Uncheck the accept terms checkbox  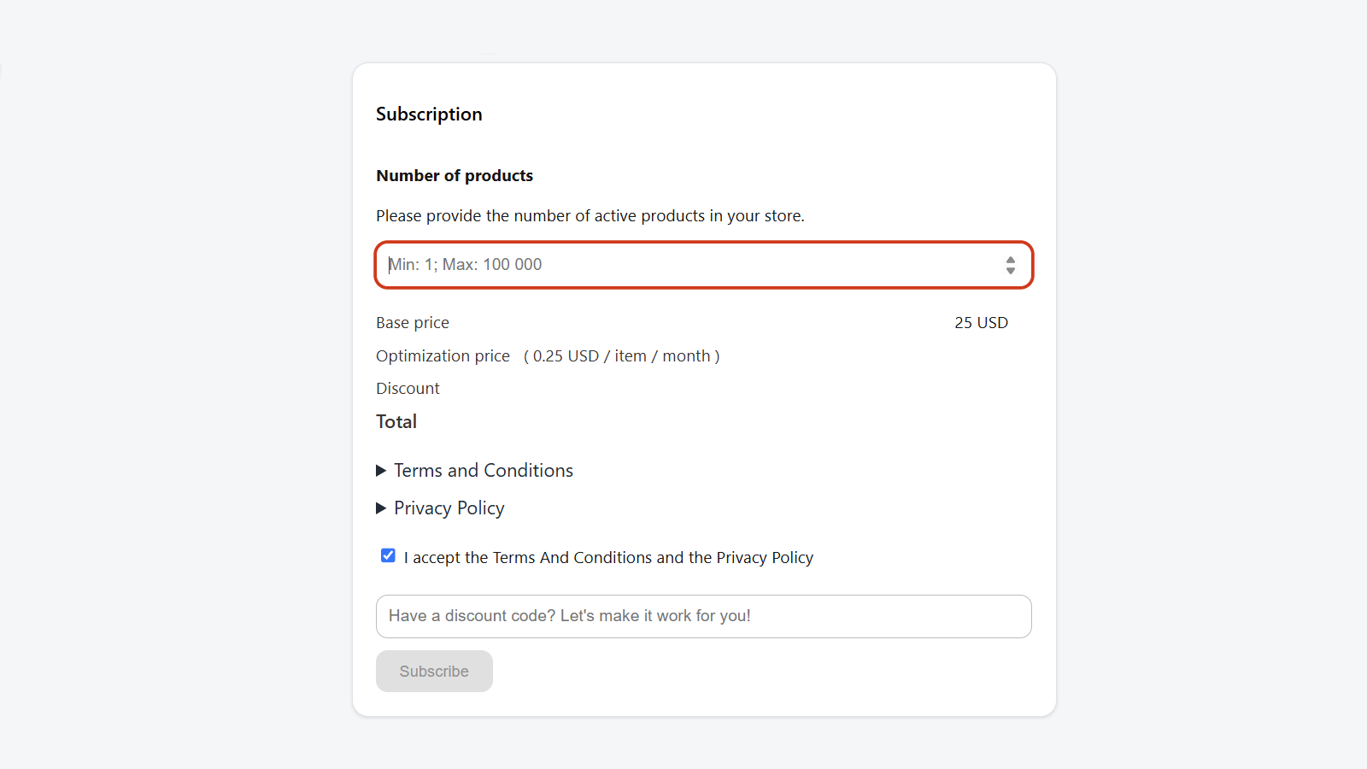388,555
